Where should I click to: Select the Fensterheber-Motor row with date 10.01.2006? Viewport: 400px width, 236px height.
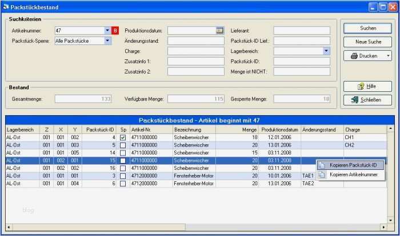click(196, 176)
